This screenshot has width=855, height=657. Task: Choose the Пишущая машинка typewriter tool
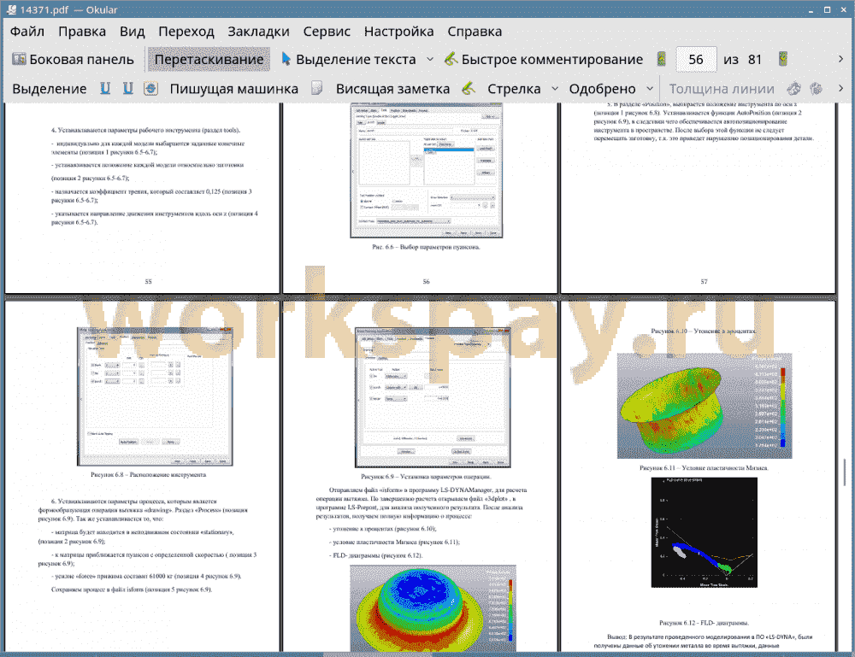[234, 89]
